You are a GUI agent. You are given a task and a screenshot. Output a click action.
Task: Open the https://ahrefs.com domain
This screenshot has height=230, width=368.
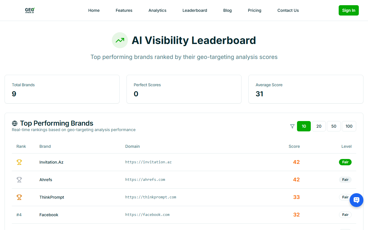145,180
